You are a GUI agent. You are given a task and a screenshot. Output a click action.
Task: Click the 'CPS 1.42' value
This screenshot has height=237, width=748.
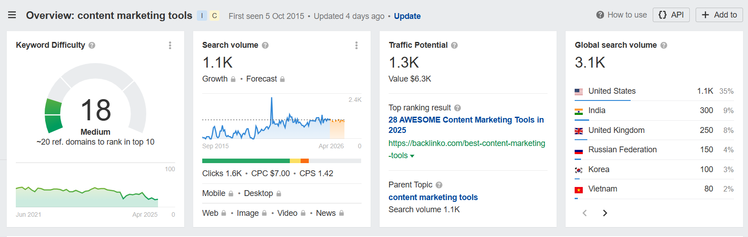point(316,173)
